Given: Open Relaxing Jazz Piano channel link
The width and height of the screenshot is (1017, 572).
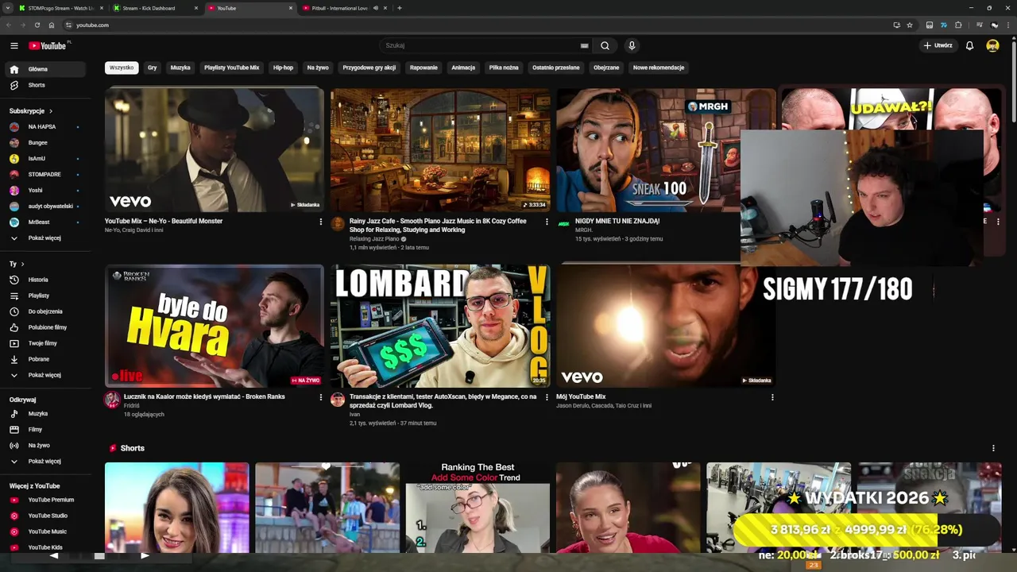Looking at the screenshot, I should click(x=374, y=239).
